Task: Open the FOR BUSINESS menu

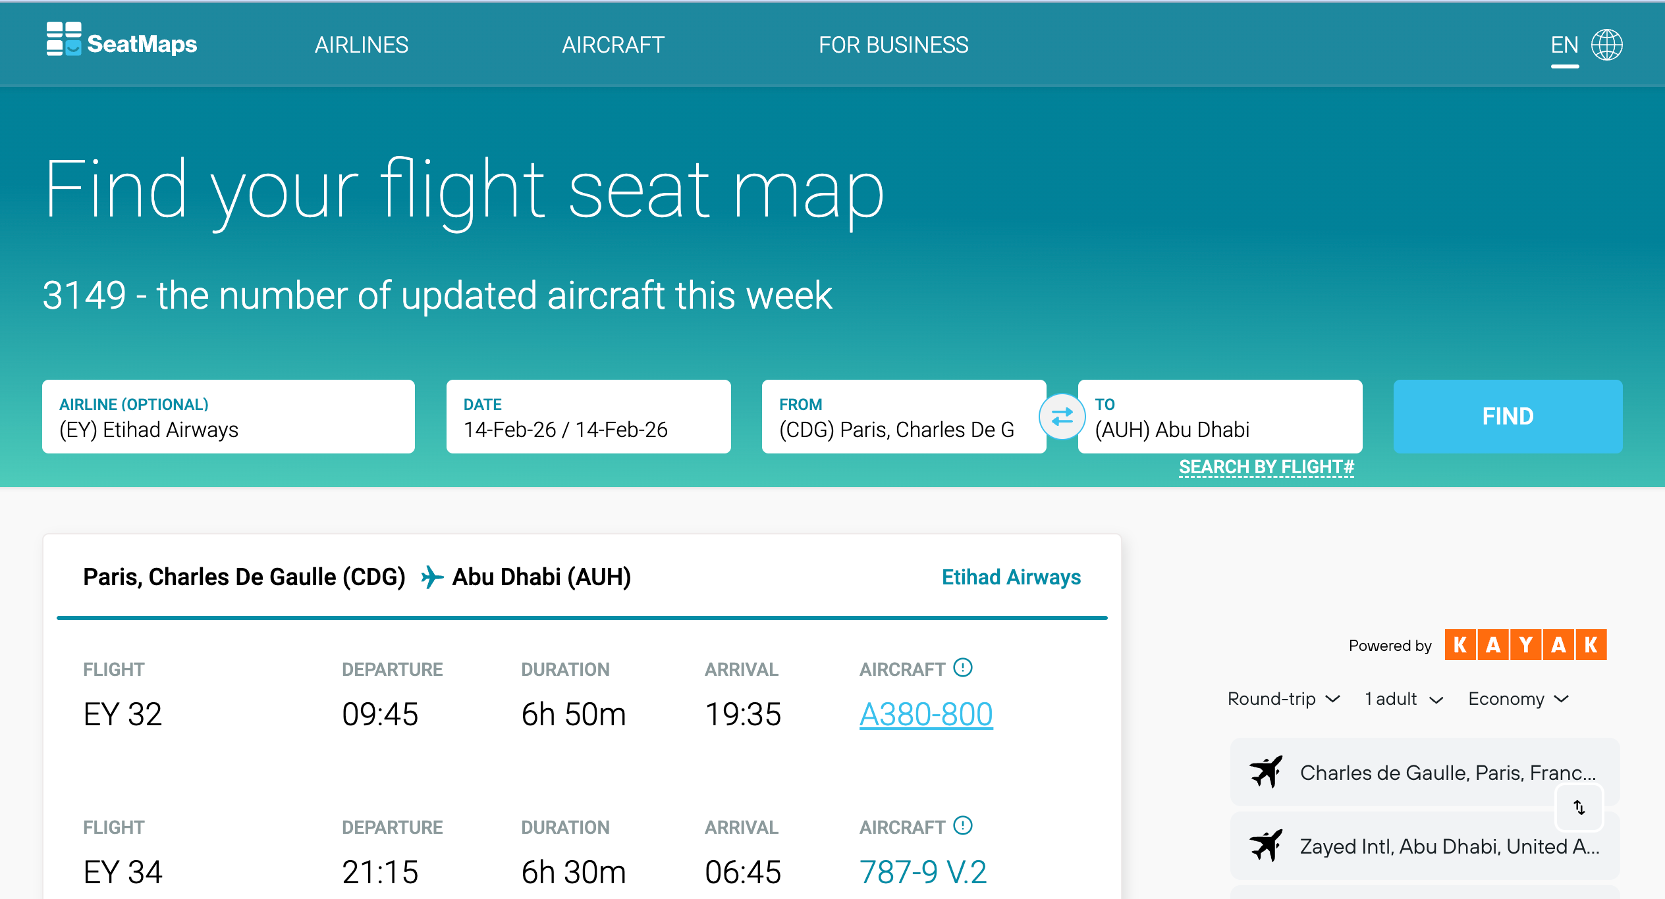Action: 894,44
